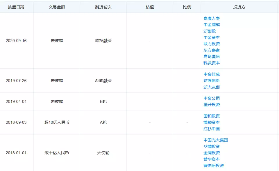Click the A轮 round cell
This screenshot has width=279, height=171.
103,122
